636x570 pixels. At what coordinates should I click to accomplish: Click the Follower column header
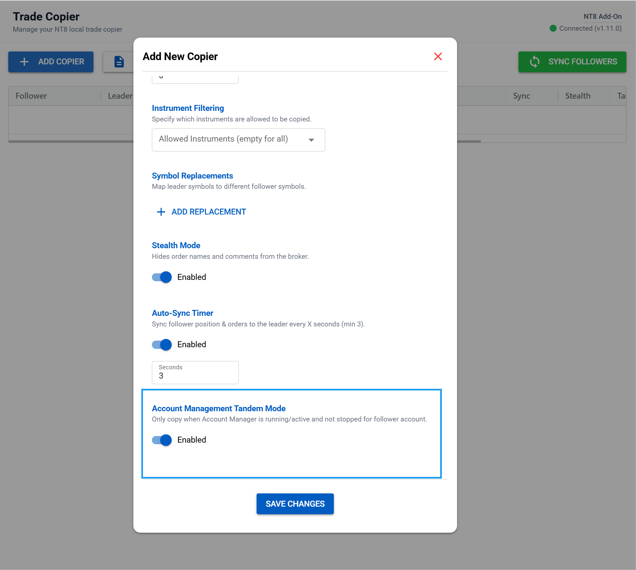point(31,96)
